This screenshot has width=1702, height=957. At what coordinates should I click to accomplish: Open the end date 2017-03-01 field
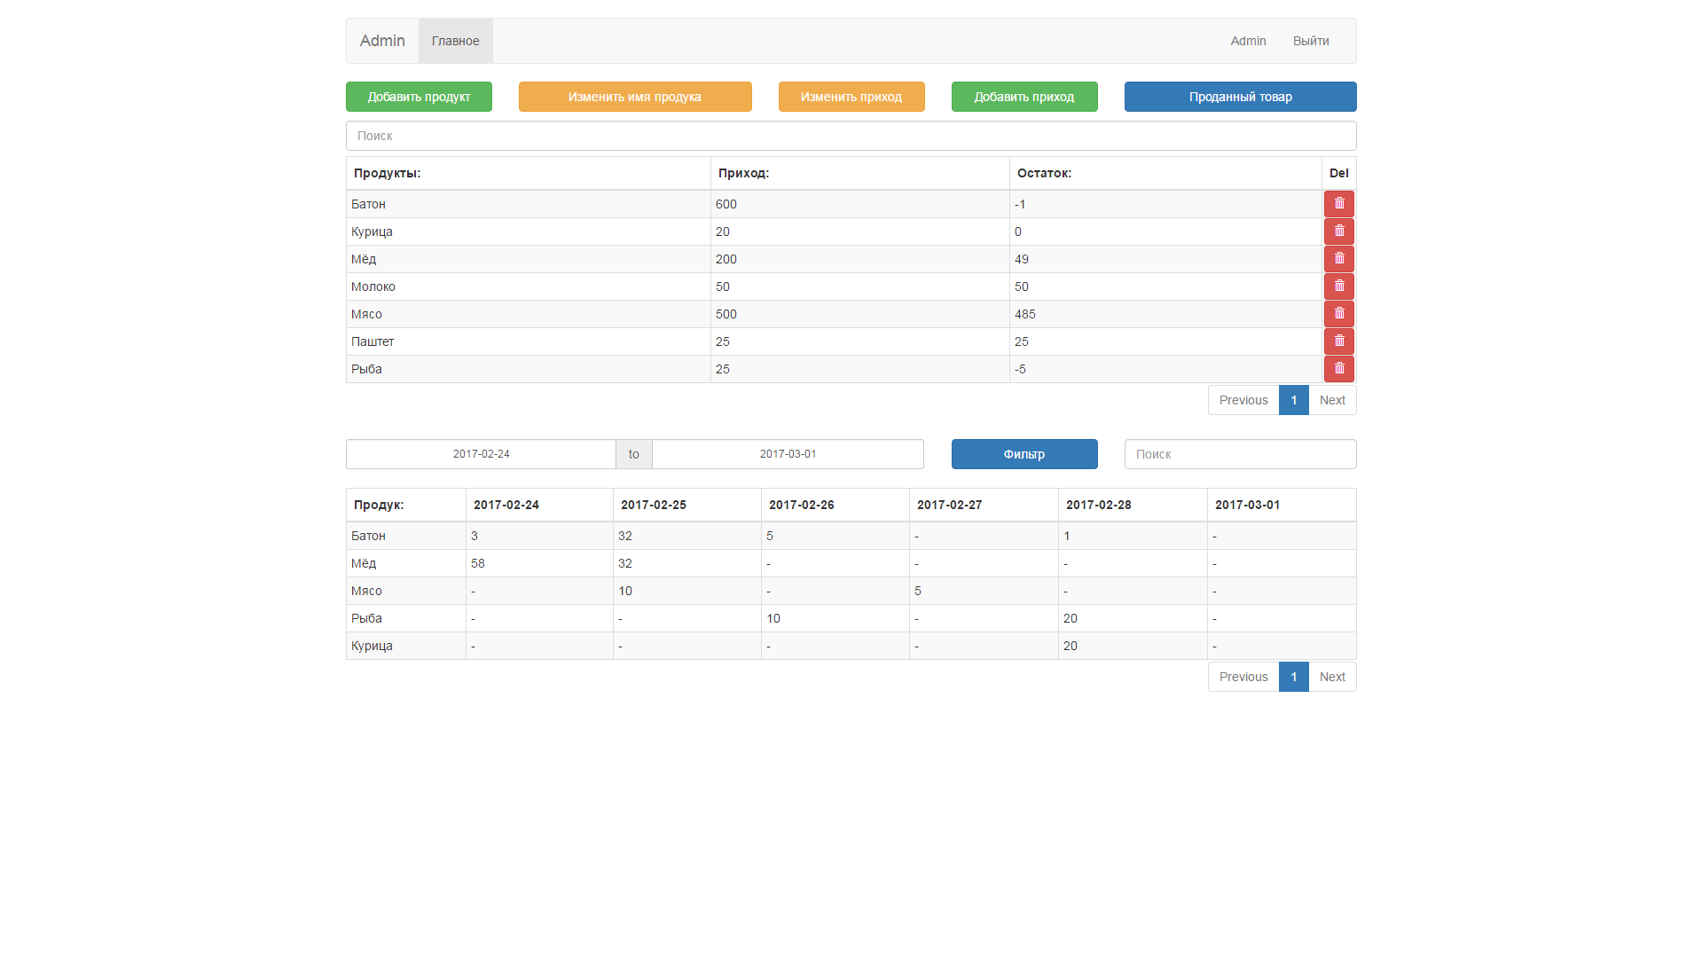[788, 454]
